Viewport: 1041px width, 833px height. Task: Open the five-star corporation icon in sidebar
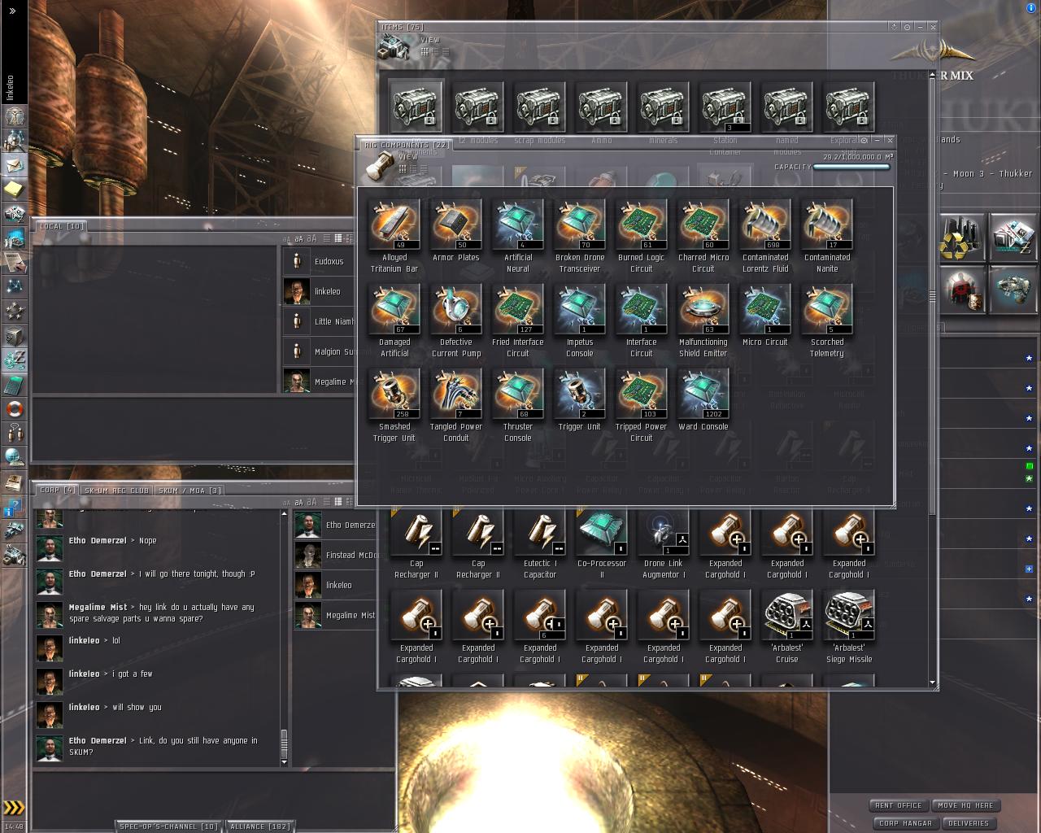pyautogui.click(x=14, y=311)
